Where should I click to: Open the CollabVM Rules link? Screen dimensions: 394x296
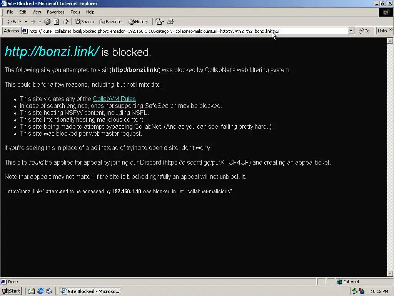114,99
